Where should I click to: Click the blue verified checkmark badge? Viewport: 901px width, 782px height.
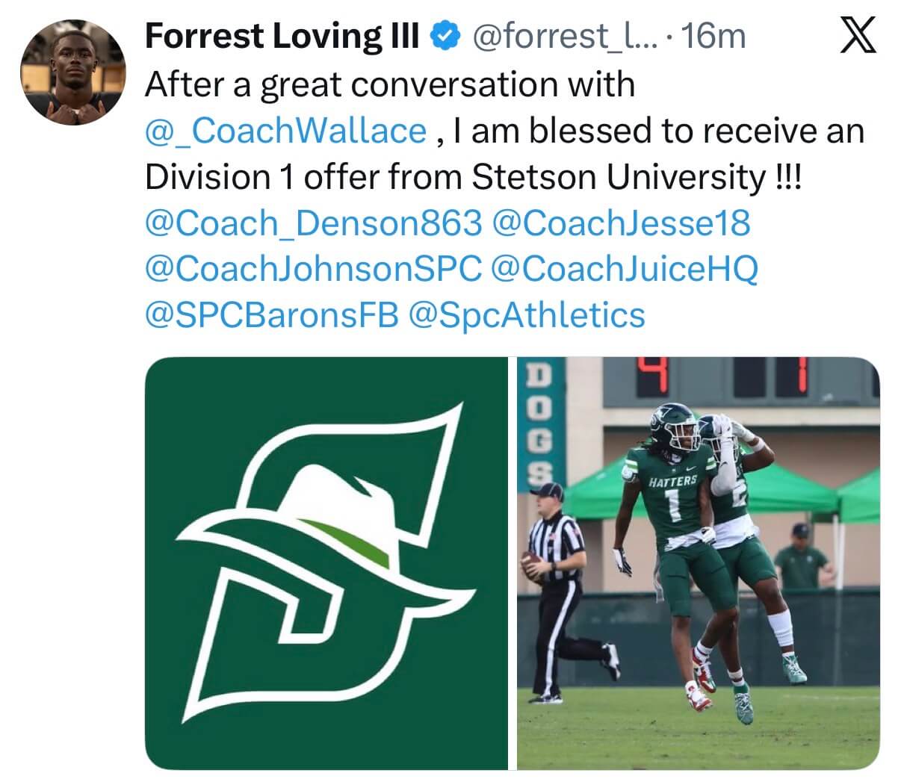pyautogui.click(x=447, y=36)
